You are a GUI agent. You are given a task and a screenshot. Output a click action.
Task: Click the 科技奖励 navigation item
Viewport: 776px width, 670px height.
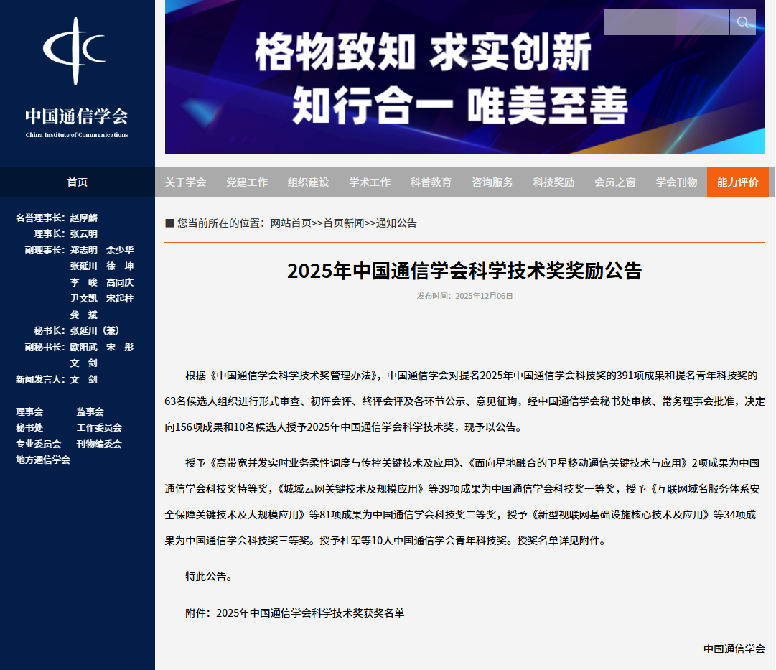tap(553, 182)
